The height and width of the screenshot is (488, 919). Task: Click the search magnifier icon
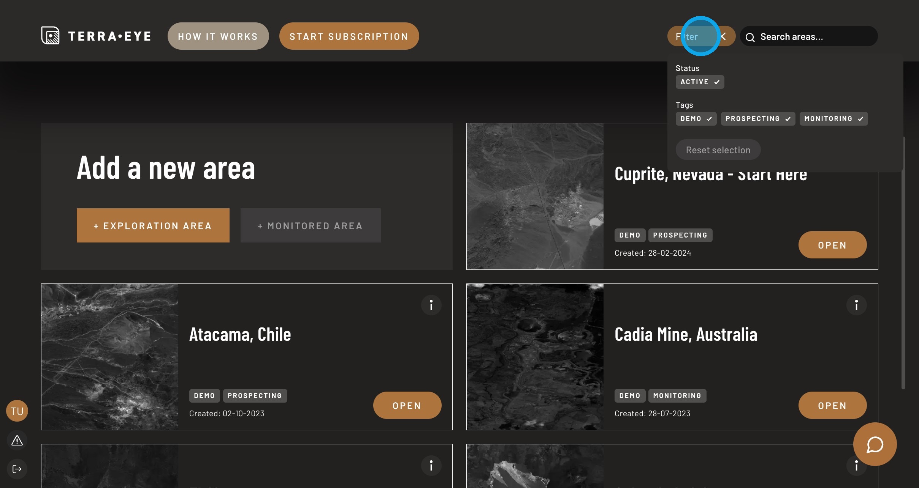click(x=750, y=37)
